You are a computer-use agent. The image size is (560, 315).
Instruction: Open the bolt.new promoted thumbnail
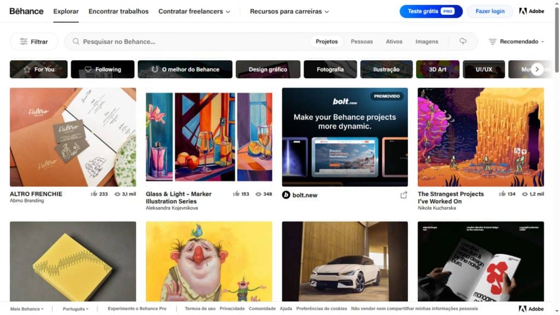tap(345, 137)
